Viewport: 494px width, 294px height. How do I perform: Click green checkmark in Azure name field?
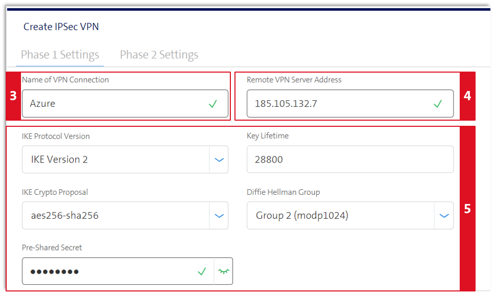click(213, 104)
